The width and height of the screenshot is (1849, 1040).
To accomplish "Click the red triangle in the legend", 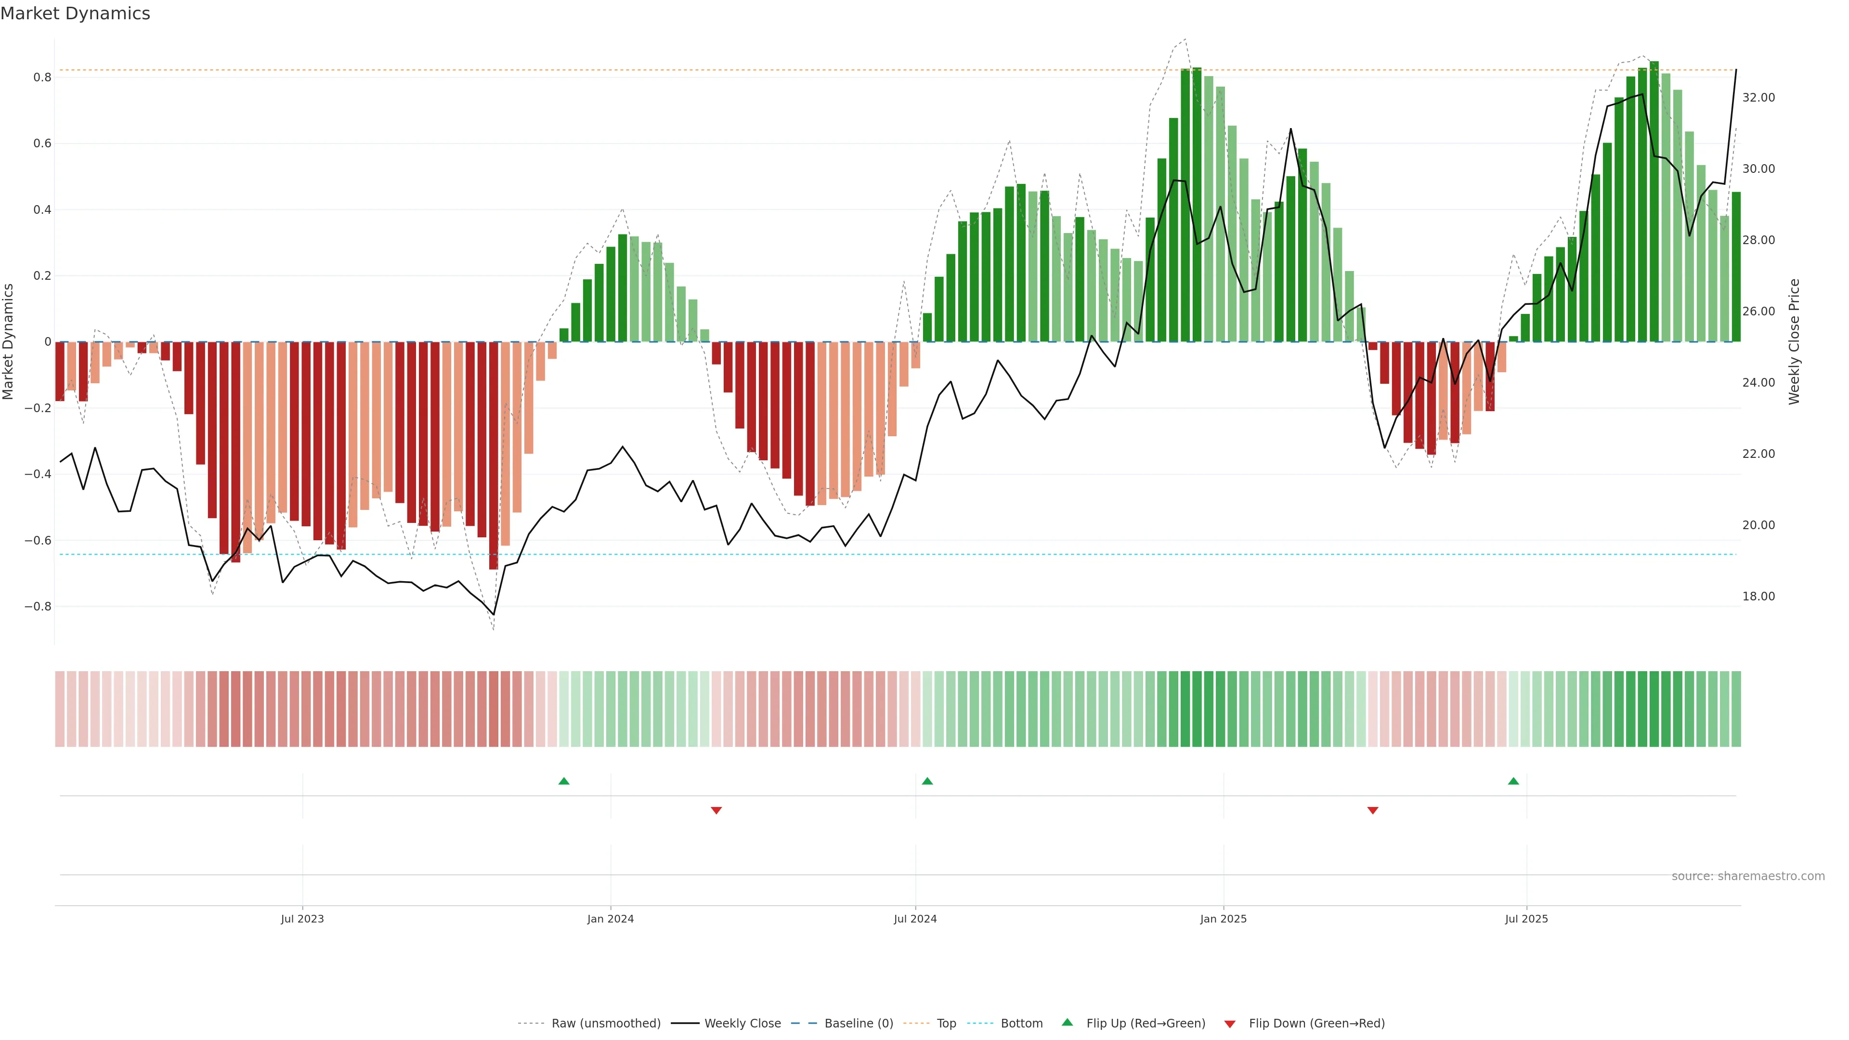I will 1230,1024.
